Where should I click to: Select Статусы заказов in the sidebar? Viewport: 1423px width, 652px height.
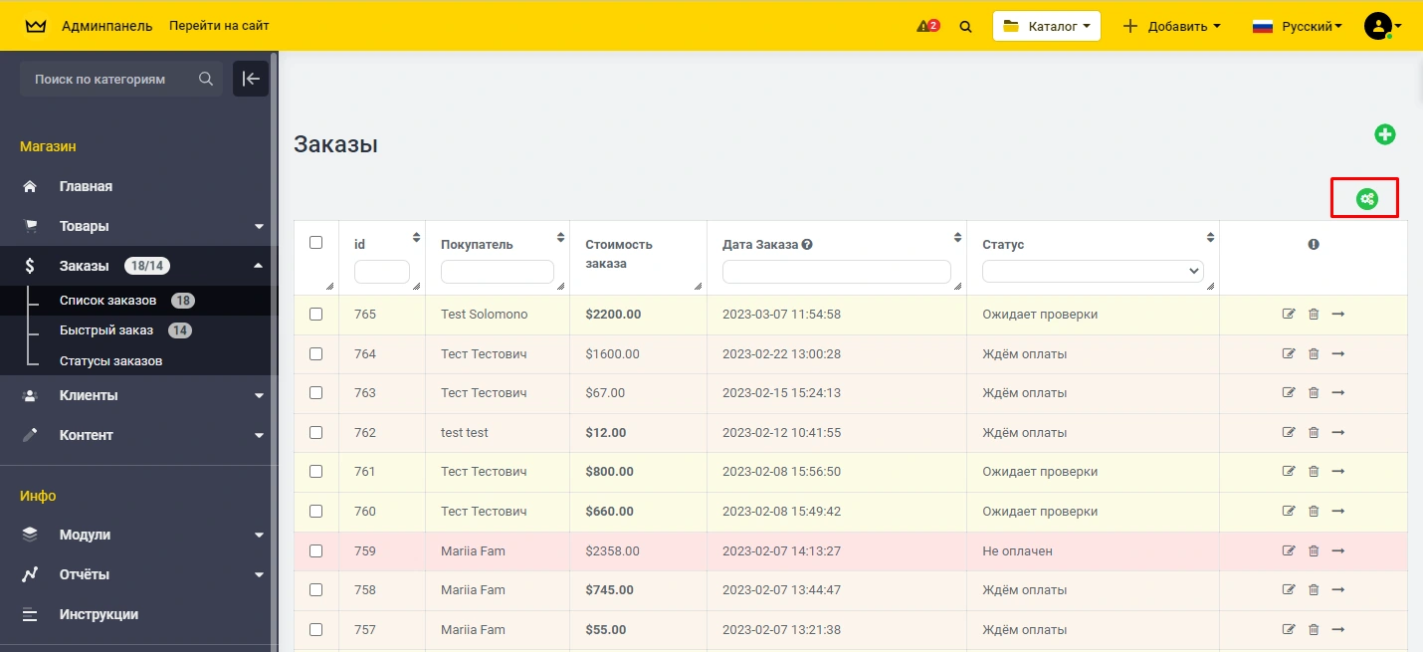(x=110, y=360)
